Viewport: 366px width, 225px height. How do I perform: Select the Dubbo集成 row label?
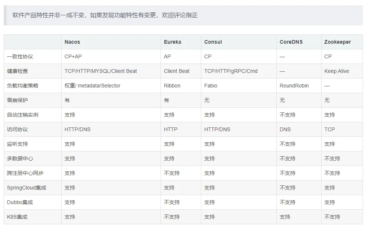coord(20,202)
